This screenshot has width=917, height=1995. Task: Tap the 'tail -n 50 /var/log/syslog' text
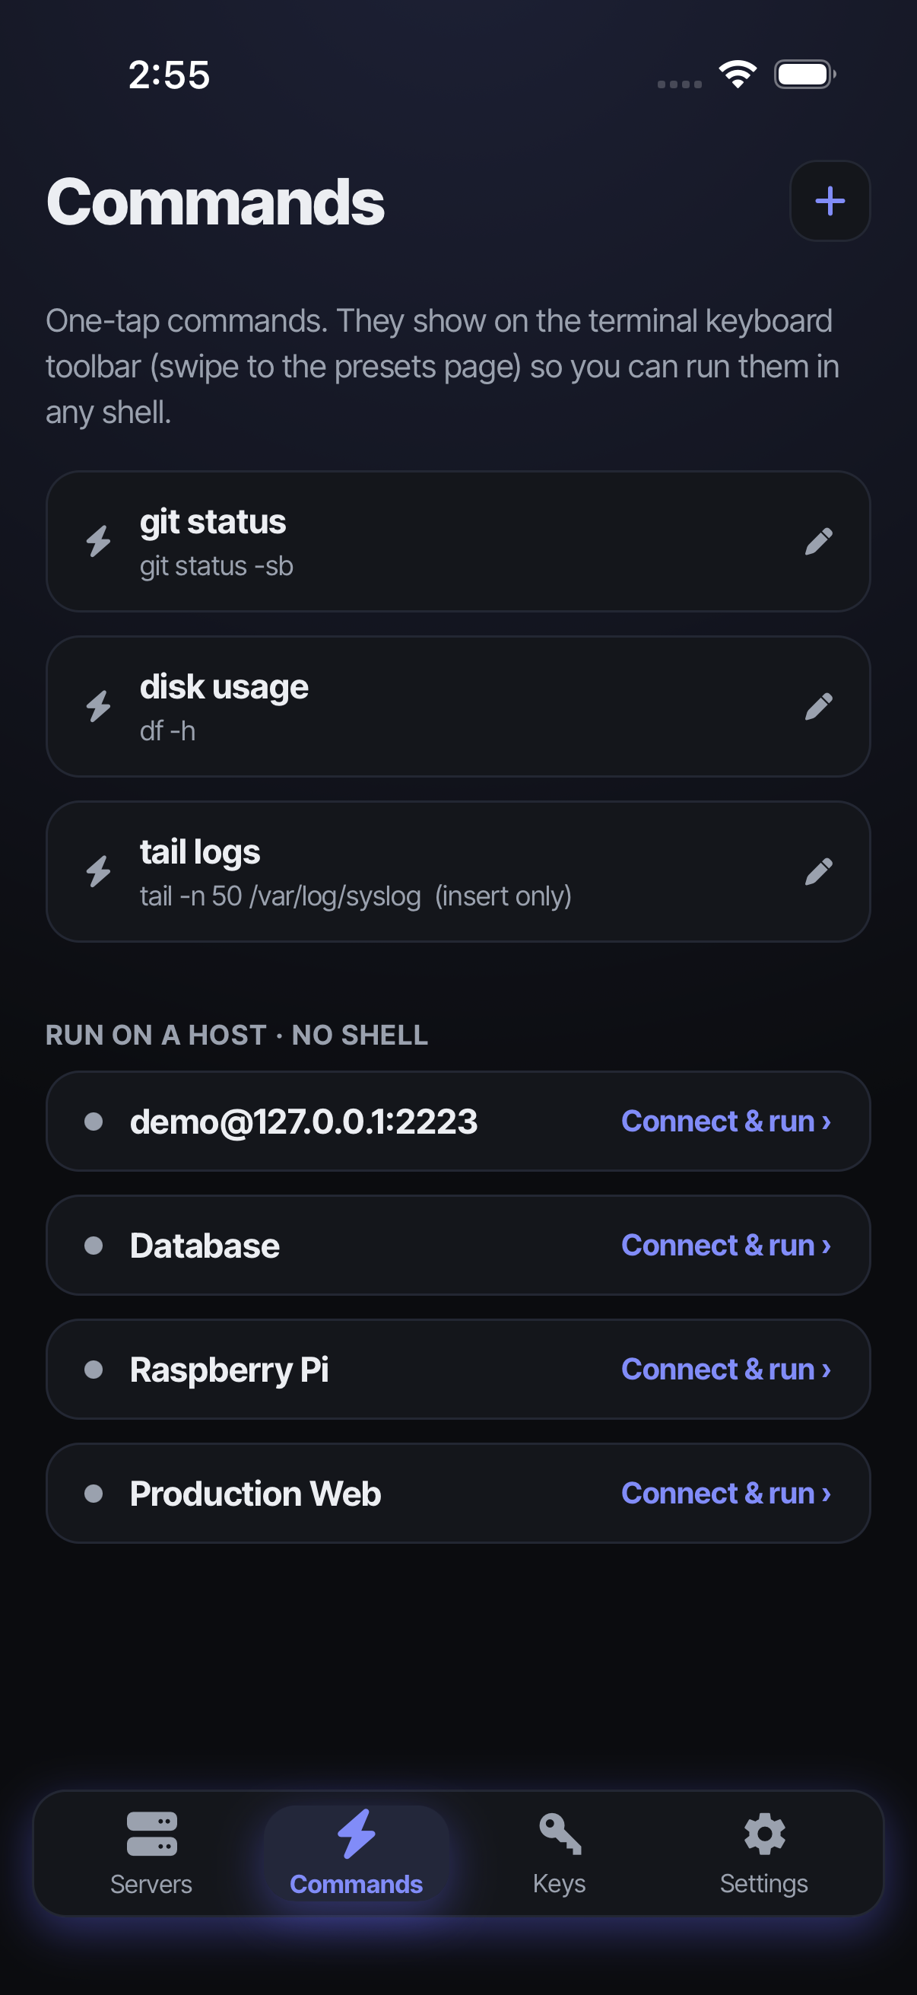[280, 896]
